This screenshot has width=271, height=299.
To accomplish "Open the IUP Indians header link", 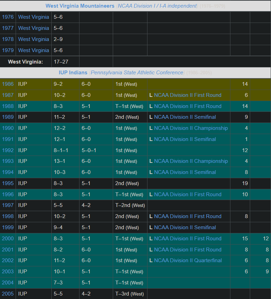I will (x=73, y=73).
